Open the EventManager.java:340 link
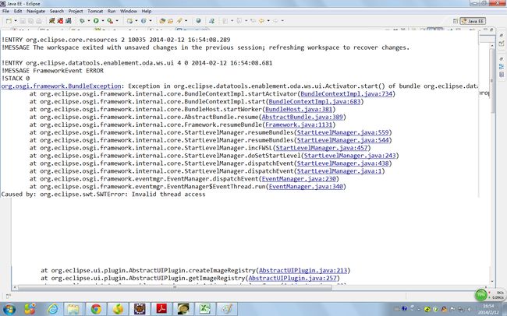Image resolution: width=507 pixels, height=316 pixels. tap(306, 187)
